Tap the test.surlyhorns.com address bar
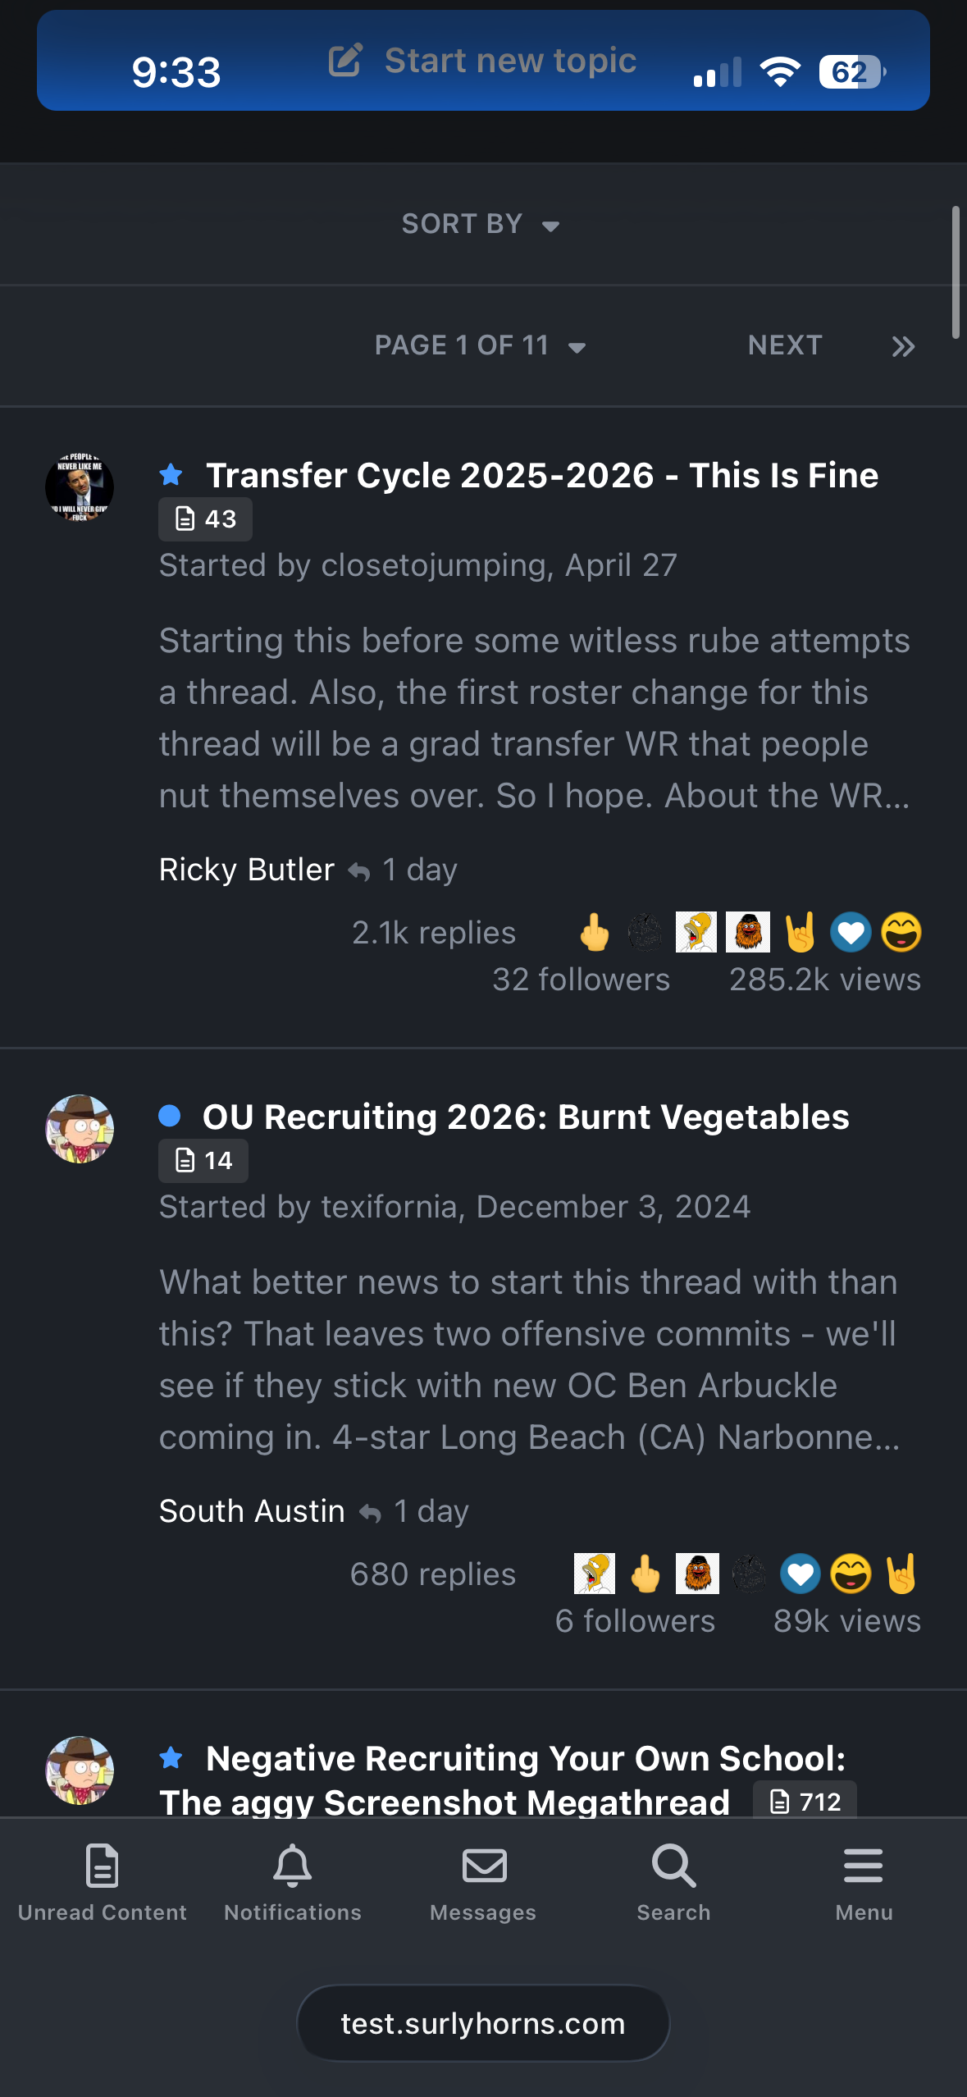The width and height of the screenshot is (967, 2097). point(483,2024)
